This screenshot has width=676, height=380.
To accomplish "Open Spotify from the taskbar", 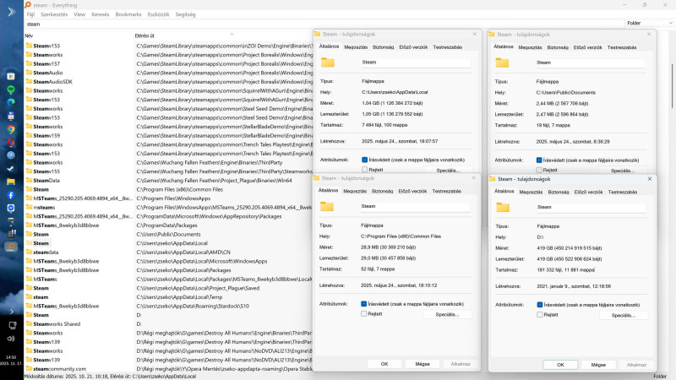I will pyautogui.click(x=11, y=90).
